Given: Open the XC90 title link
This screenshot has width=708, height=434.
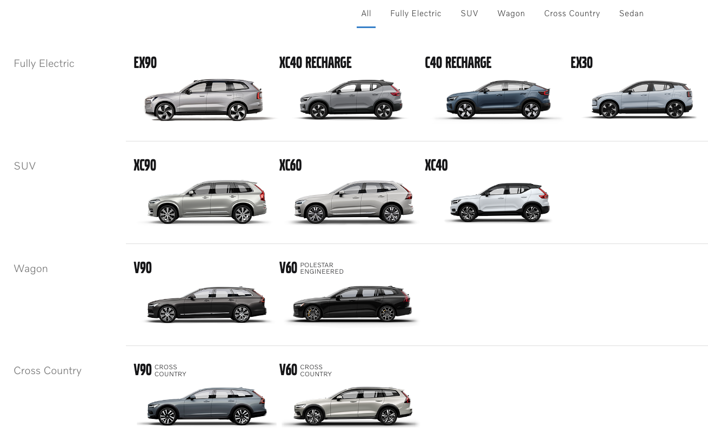Looking at the screenshot, I should coord(145,165).
